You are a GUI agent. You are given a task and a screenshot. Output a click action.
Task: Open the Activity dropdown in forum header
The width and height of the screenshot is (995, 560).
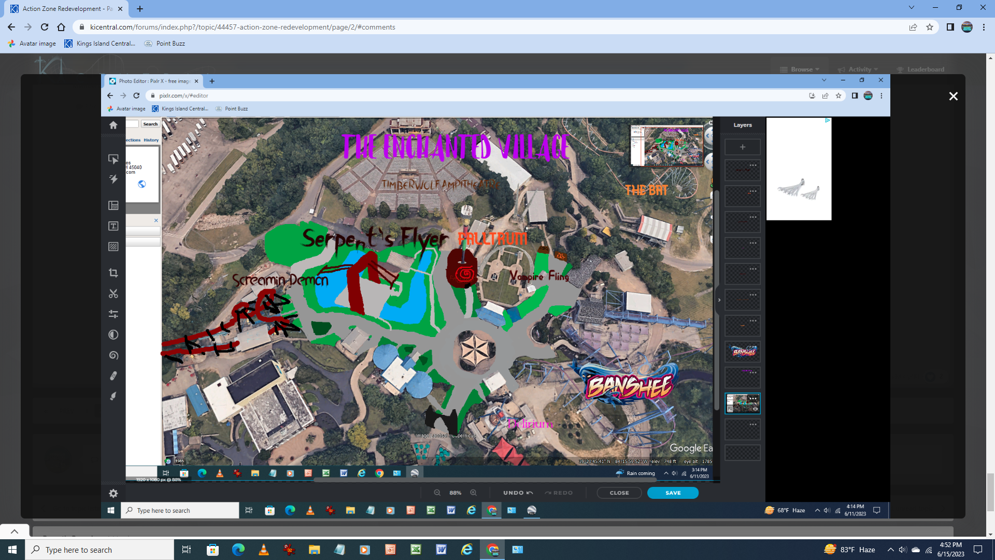(x=858, y=69)
